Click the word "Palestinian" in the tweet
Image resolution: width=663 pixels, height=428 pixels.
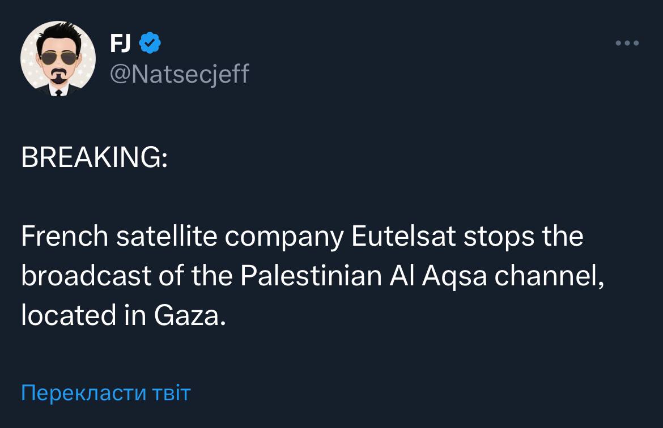(311, 276)
